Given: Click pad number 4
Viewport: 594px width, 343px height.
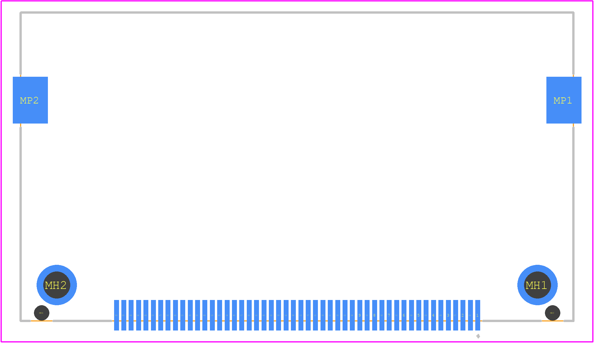Looking at the screenshot, I should coord(433,315).
